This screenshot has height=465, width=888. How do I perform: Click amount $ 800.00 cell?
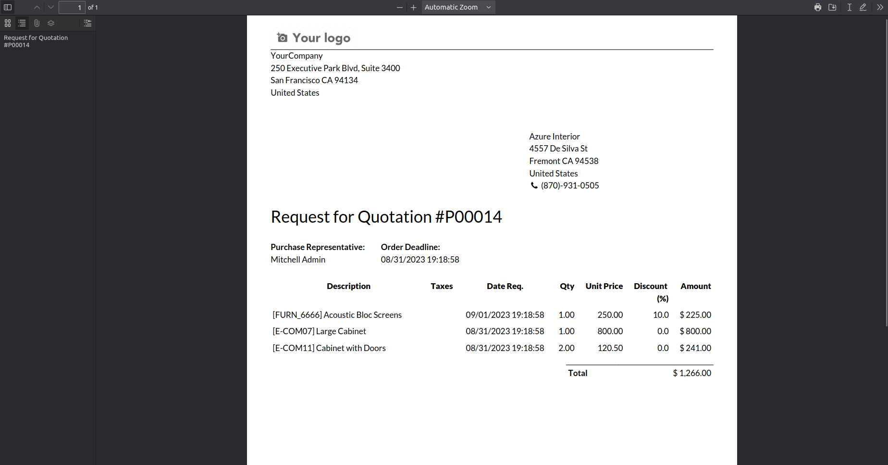click(695, 331)
